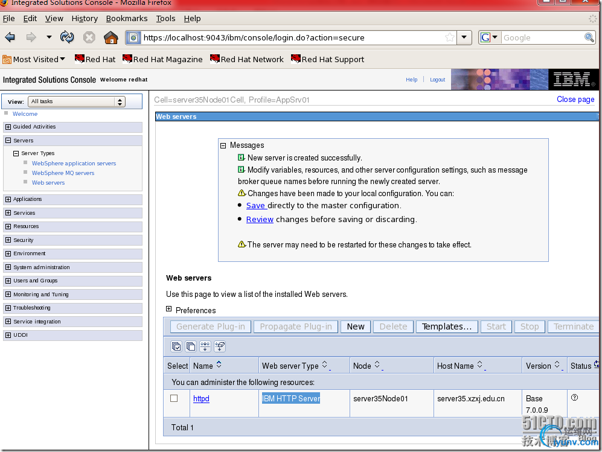Open the Tools menu
602x452 pixels.
coord(165,19)
